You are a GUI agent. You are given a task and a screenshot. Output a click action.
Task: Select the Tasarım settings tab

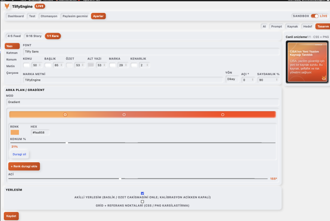323,26
